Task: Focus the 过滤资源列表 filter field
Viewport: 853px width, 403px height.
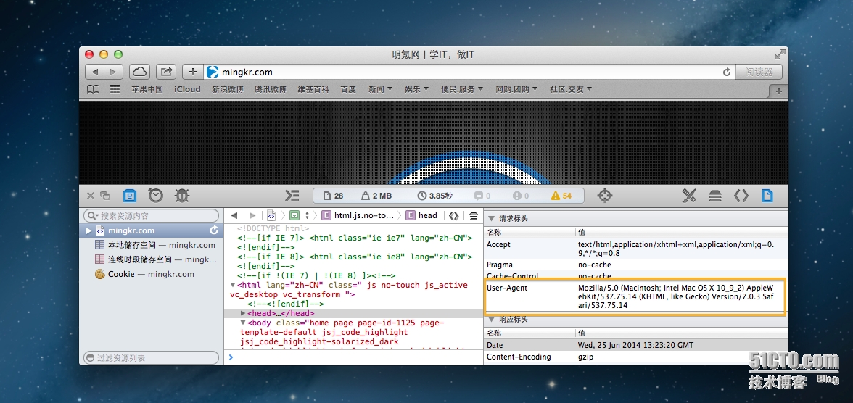Action: (x=151, y=358)
